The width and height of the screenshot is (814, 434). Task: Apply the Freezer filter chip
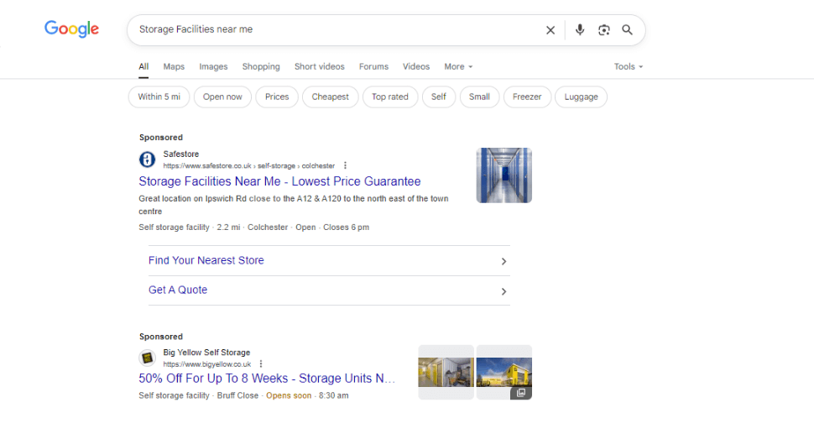pos(527,97)
